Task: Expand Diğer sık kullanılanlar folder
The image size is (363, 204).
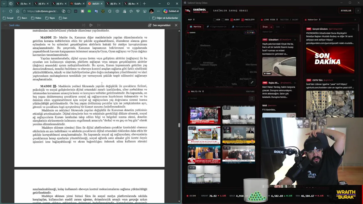Action: click(165, 18)
